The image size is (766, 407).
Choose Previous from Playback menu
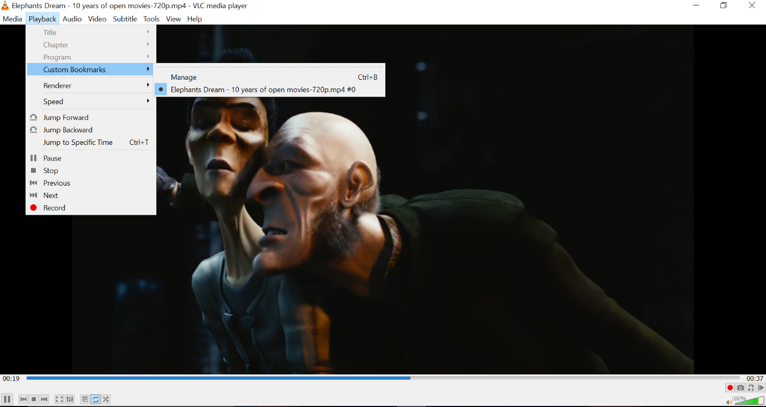pyautogui.click(x=91, y=183)
